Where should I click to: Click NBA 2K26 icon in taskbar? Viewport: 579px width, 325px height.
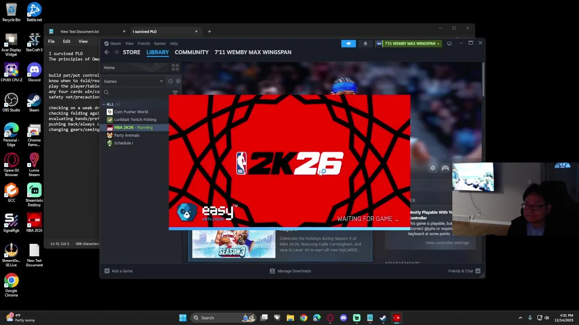pos(397,318)
